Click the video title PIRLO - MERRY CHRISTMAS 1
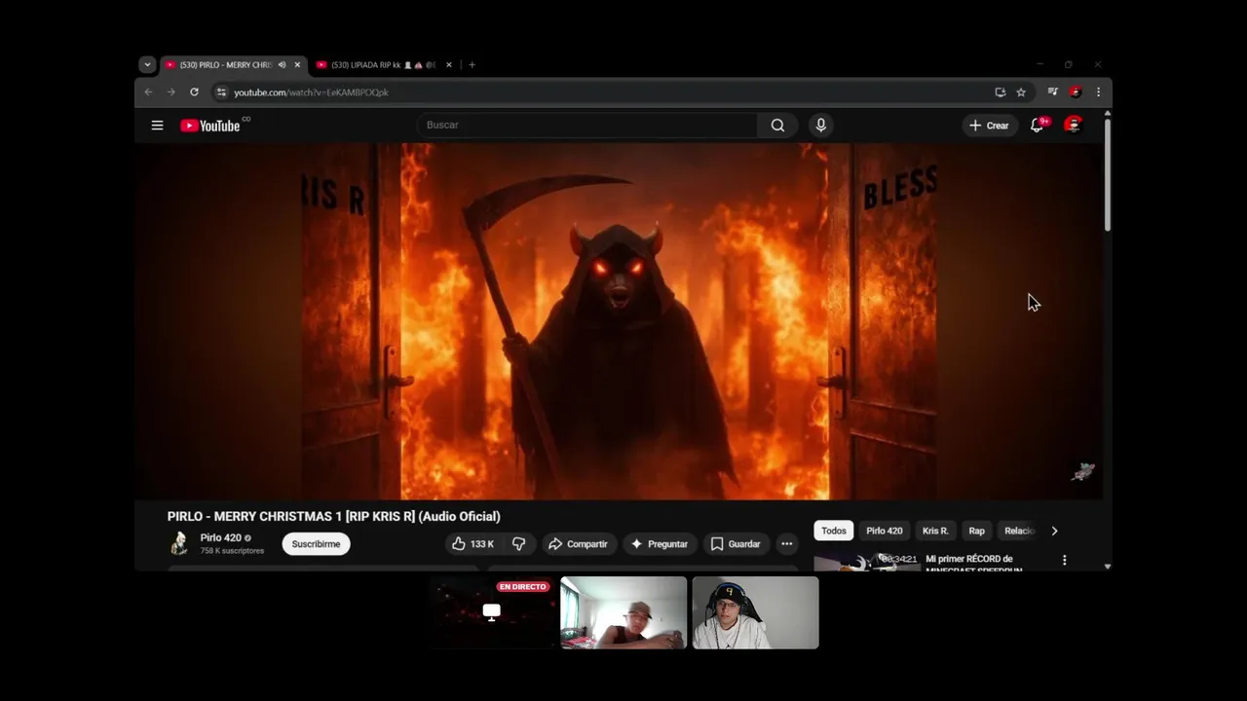Screen dimensions: 1247x701 click(x=333, y=516)
